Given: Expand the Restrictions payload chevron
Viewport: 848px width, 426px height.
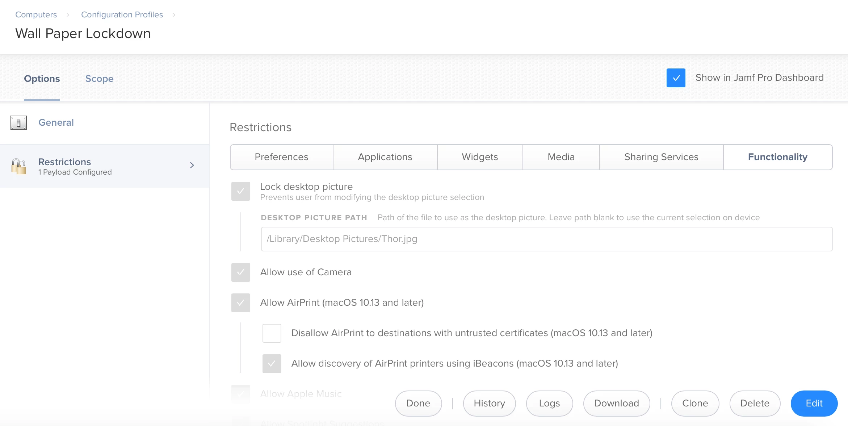Looking at the screenshot, I should [x=192, y=165].
